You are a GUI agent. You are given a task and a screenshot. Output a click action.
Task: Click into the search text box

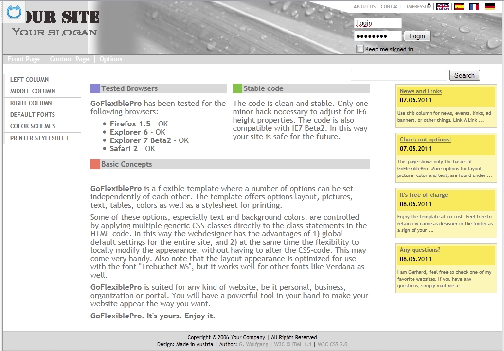click(398, 75)
